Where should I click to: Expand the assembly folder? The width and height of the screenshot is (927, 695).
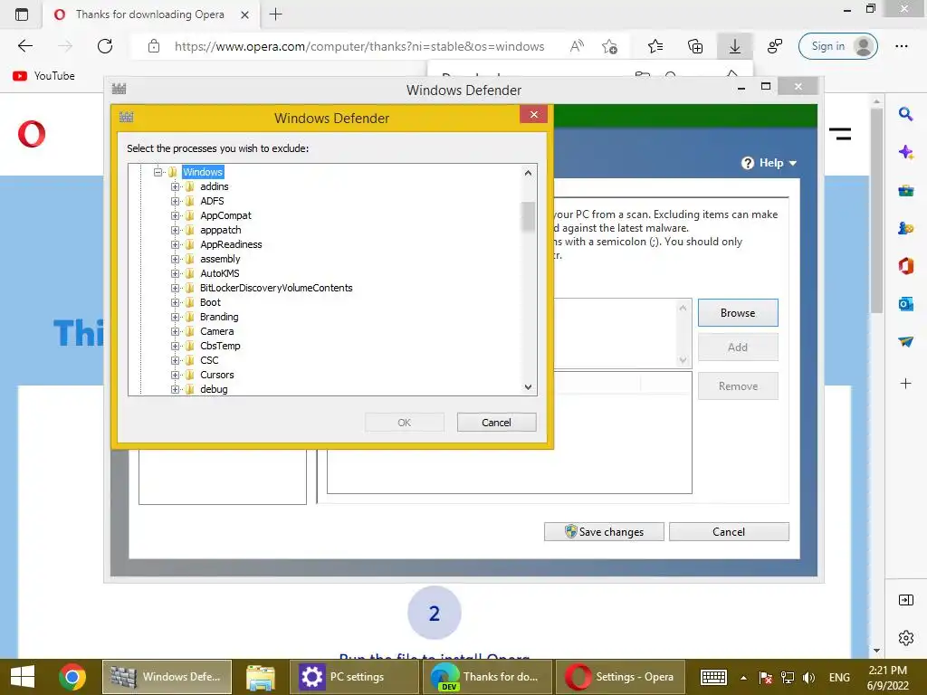click(x=175, y=259)
